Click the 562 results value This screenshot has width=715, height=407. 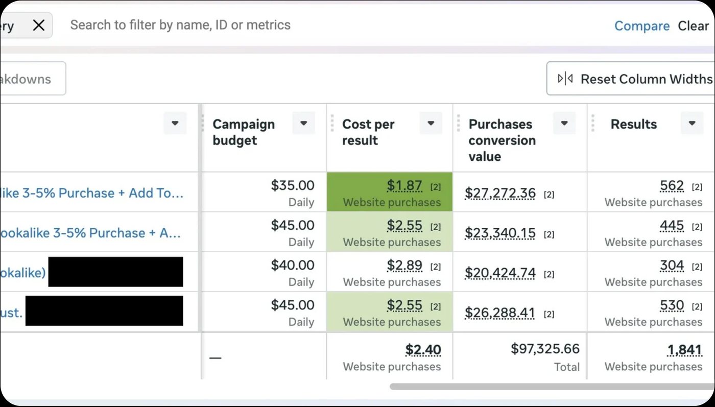click(x=672, y=186)
